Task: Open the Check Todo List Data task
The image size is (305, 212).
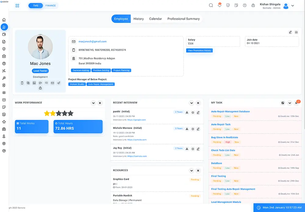Action: [223, 150]
